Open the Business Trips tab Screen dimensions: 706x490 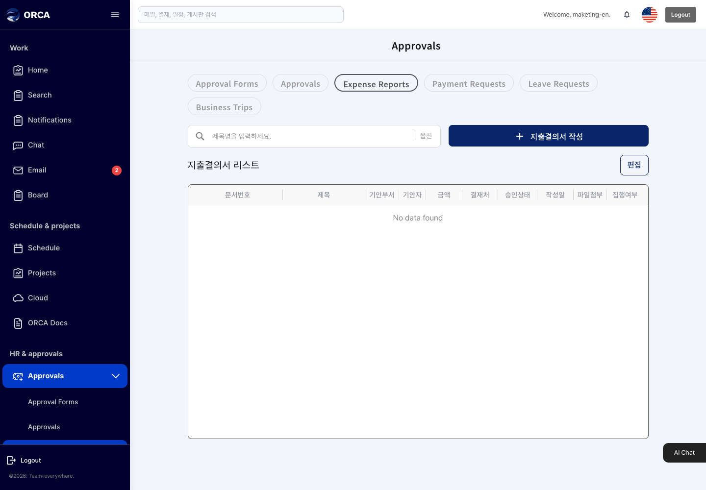point(225,107)
